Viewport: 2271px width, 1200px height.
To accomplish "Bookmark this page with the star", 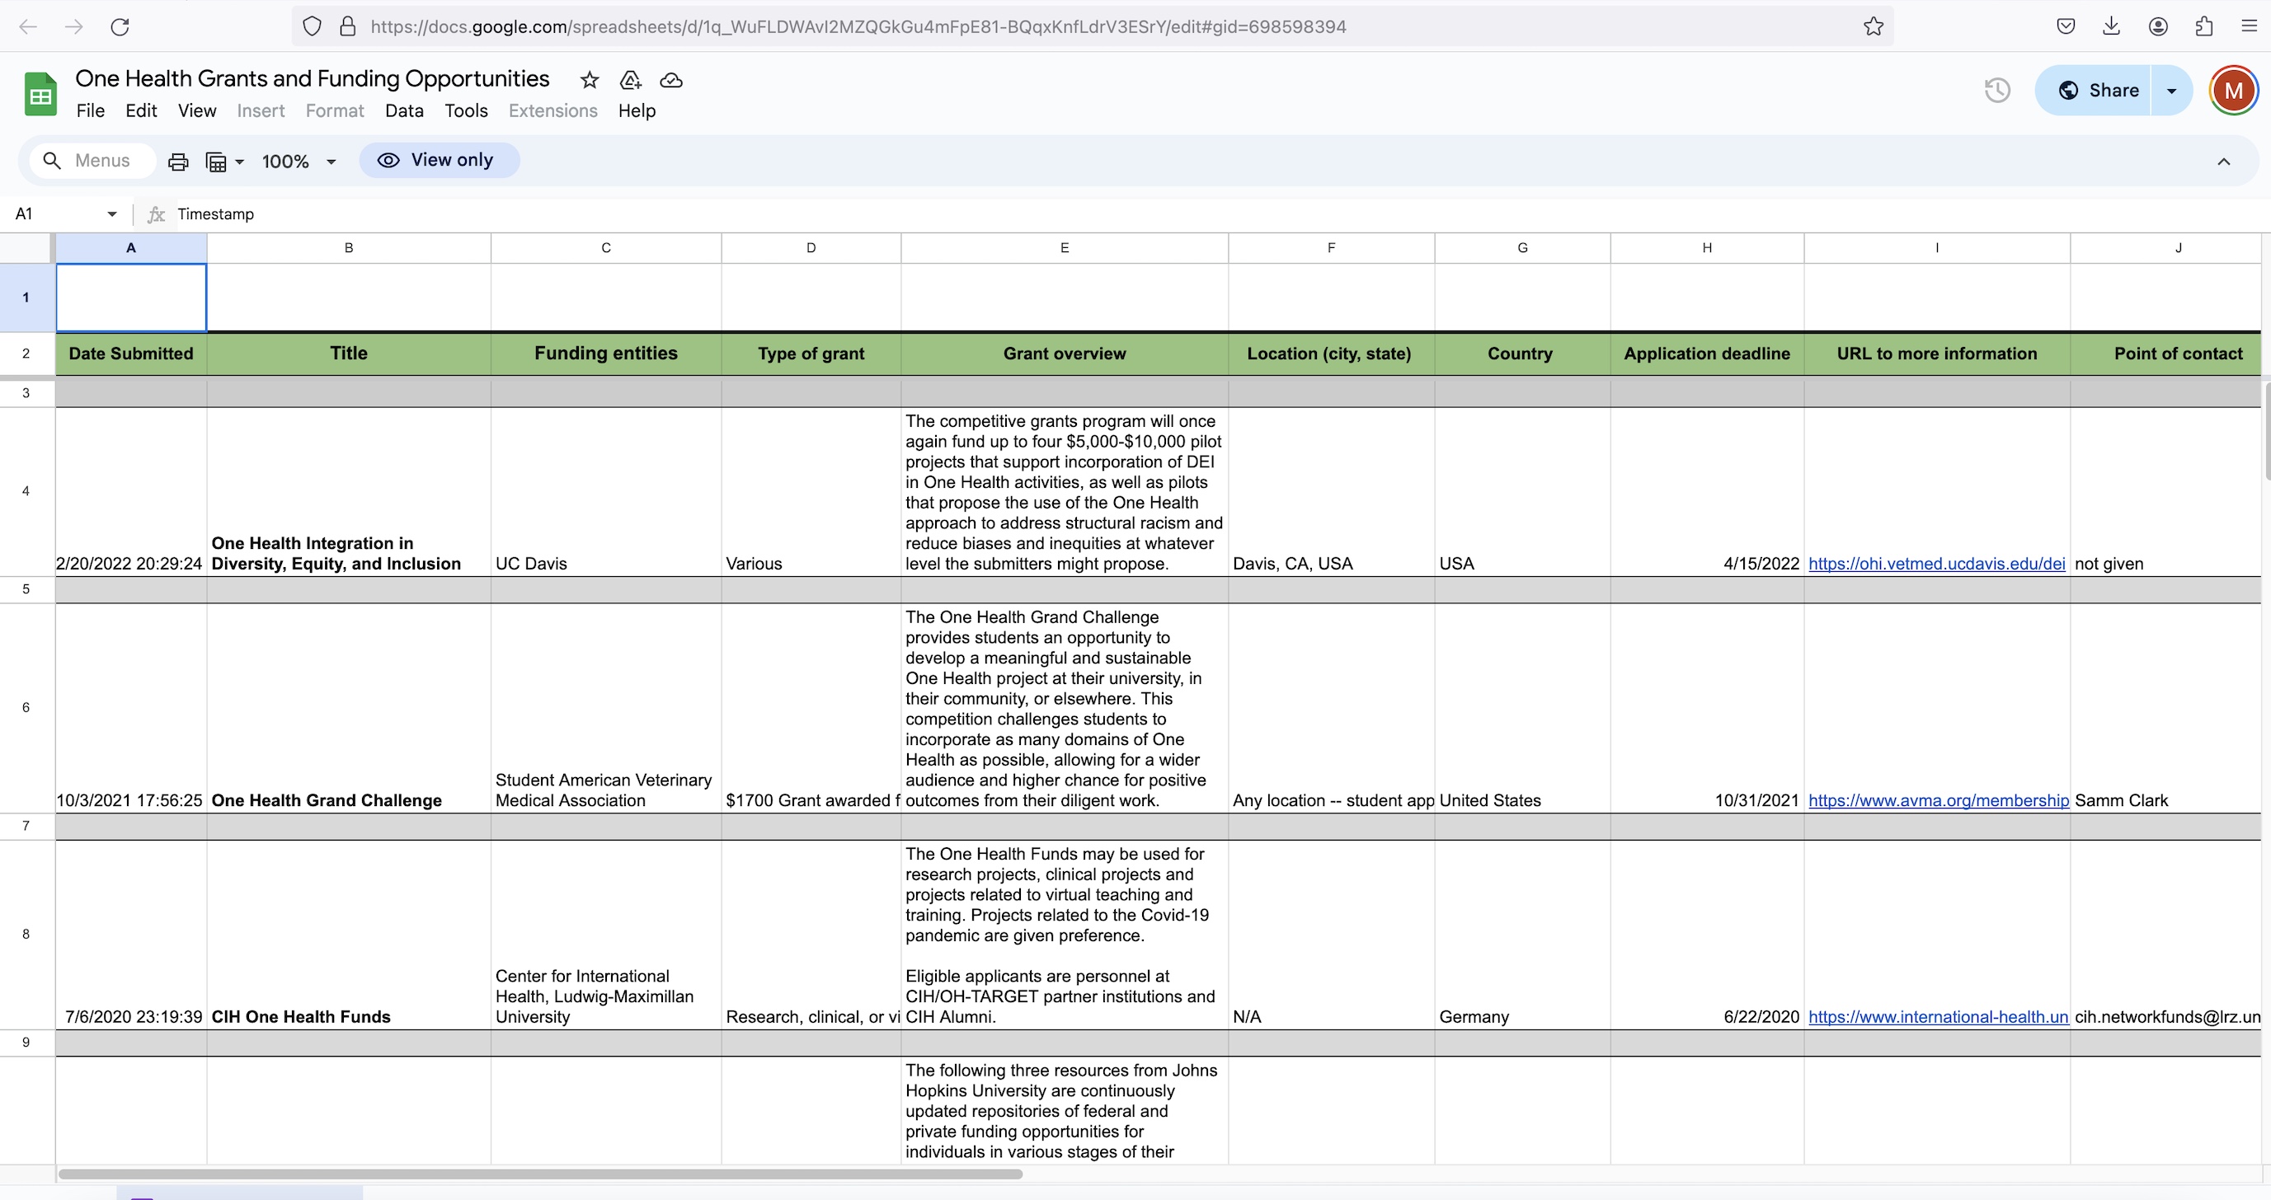I will (1873, 26).
